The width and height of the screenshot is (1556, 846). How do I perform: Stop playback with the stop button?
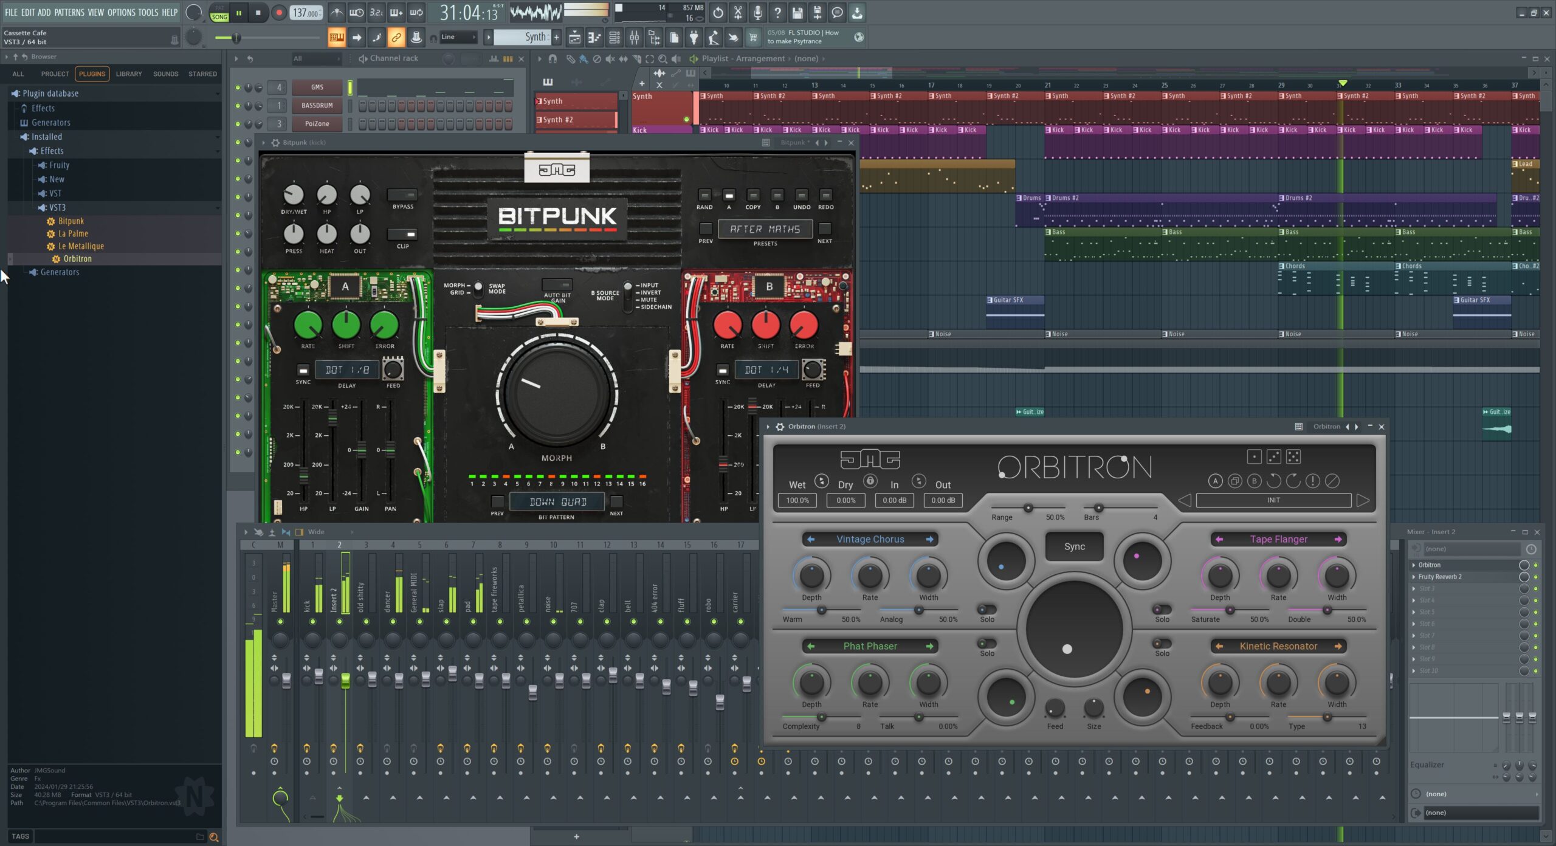click(x=258, y=12)
